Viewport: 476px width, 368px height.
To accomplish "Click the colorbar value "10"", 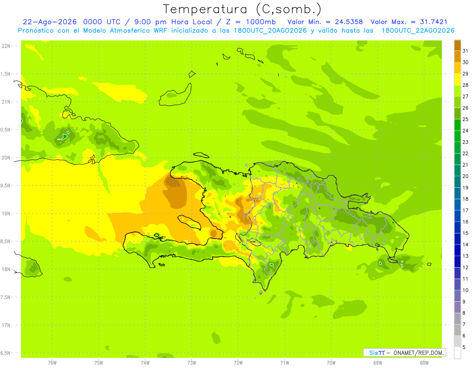I will click(x=466, y=290).
